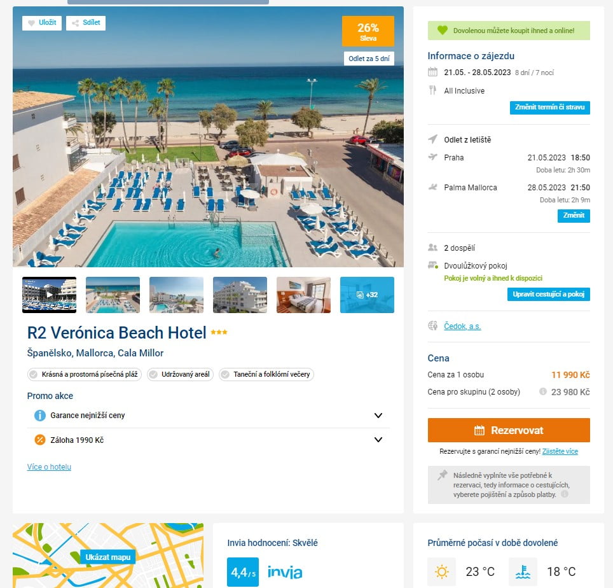Screen dimensions: 613x588
Task: Click the info icon next to group price
Action: [x=542, y=391]
